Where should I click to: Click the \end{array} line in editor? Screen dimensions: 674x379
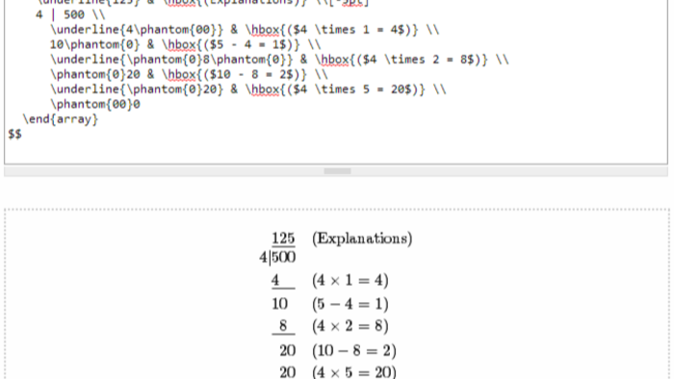pyautogui.click(x=60, y=119)
